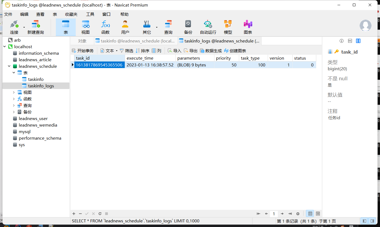Jump to the last page arrow

click(x=290, y=214)
